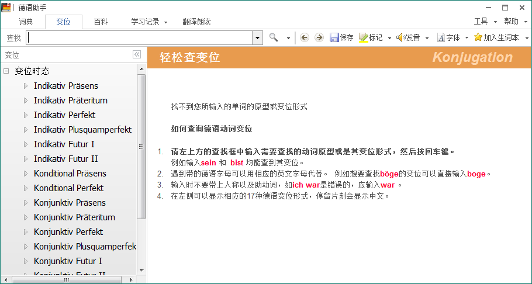532x284 pixels.
Task: Click the speaker pronunciation icon
Action: (x=400, y=37)
